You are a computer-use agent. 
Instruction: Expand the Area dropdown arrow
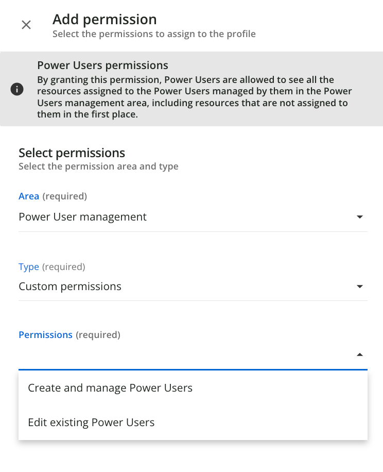(360, 217)
